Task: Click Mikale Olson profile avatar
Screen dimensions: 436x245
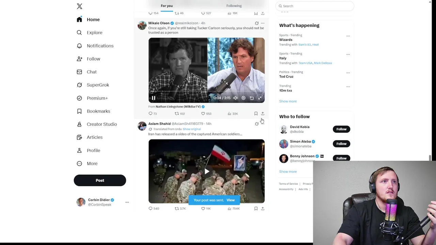Action: (142, 25)
